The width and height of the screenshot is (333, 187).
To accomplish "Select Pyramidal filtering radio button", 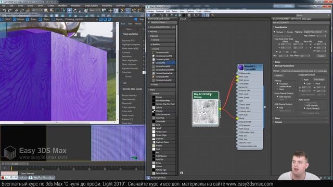I will [277, 84].
